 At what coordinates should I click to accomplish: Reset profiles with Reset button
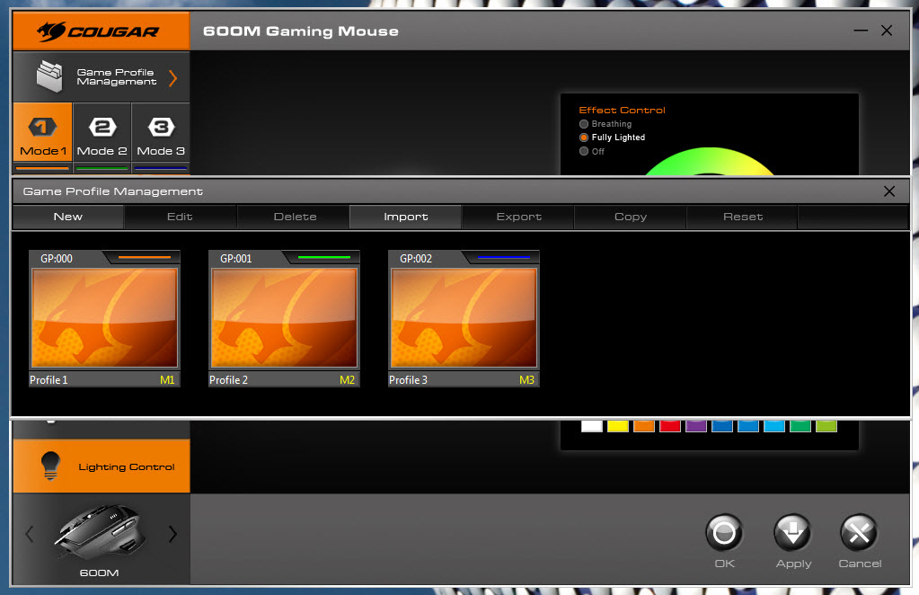click(743, 217)
